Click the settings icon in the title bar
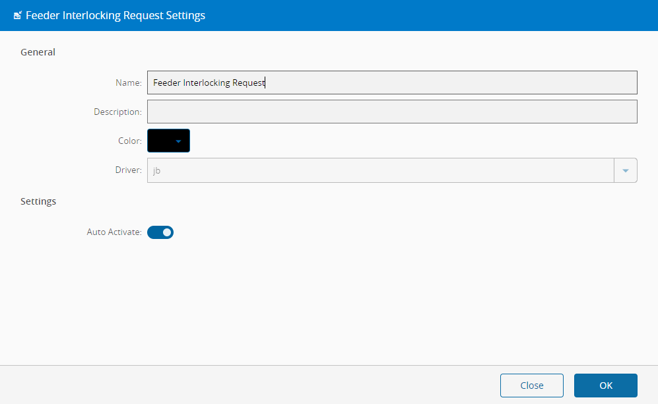Image resolution: width=658 pixels, height=404 pixels. point(18,16)
